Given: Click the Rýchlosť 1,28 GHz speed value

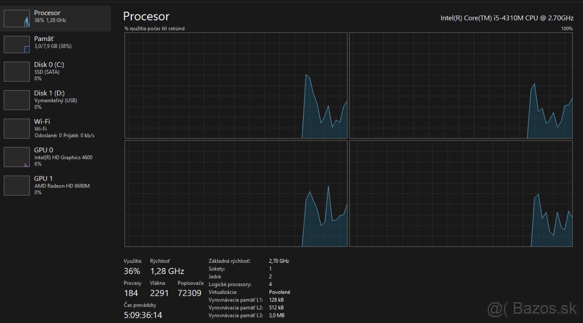Looking at the screenshot, I should click(x=167, y=271).
